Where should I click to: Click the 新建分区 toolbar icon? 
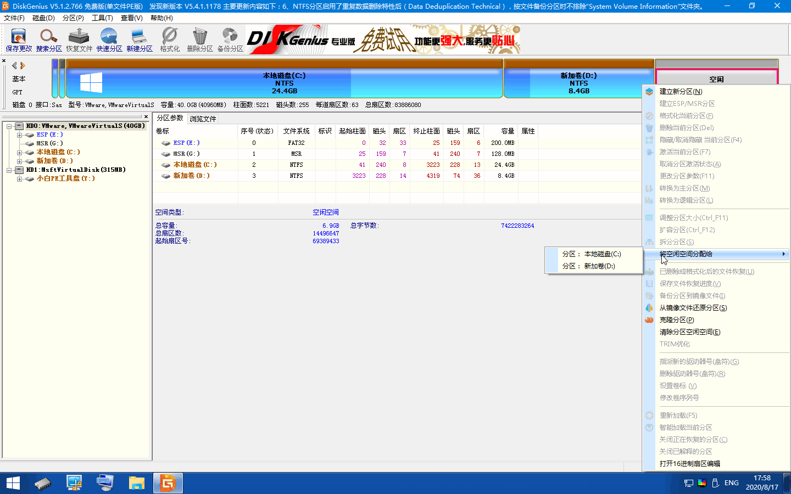coord(140,41)
